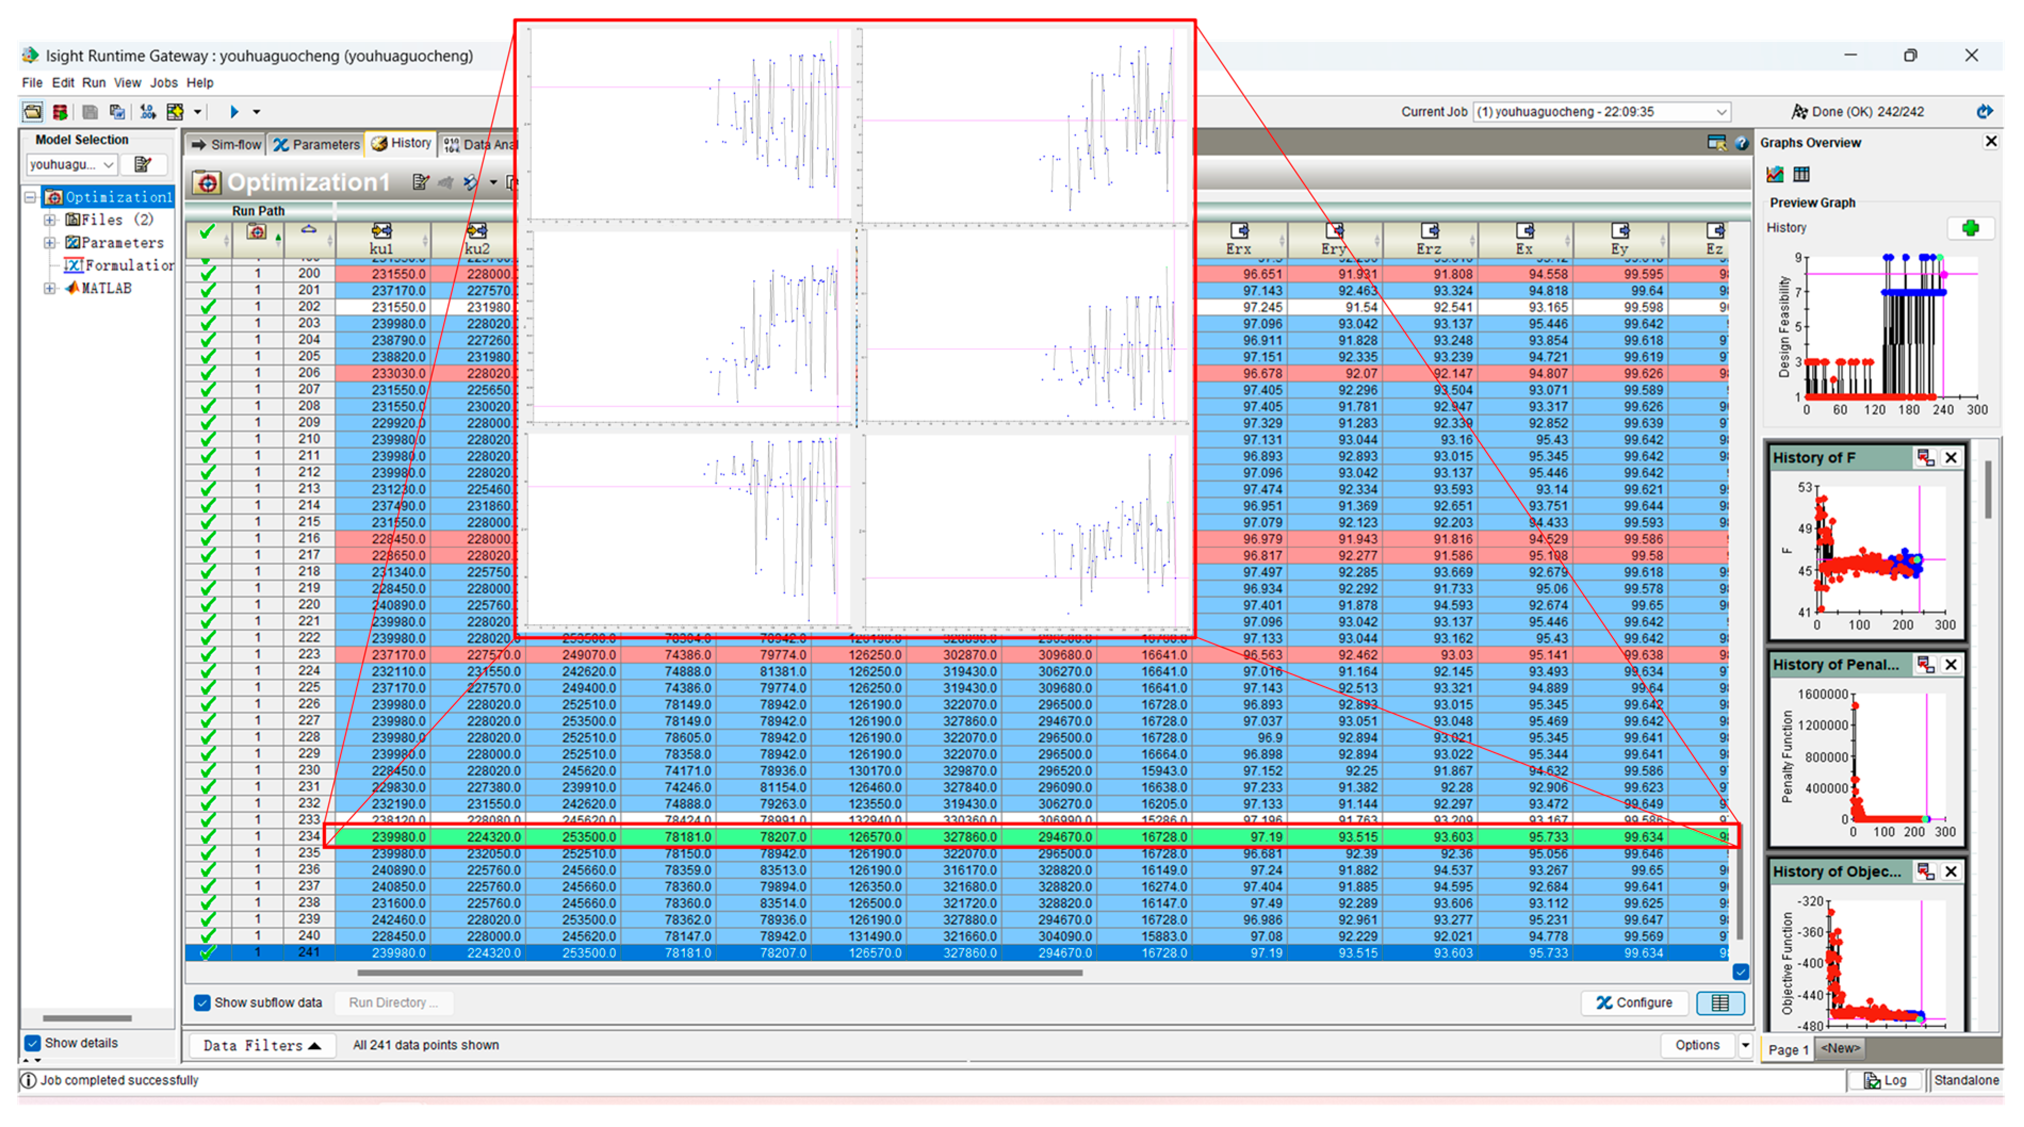Switch to the History tab
This screenshot has width=2024, height=1127.
pyautogui.click(x=402, y=143)
